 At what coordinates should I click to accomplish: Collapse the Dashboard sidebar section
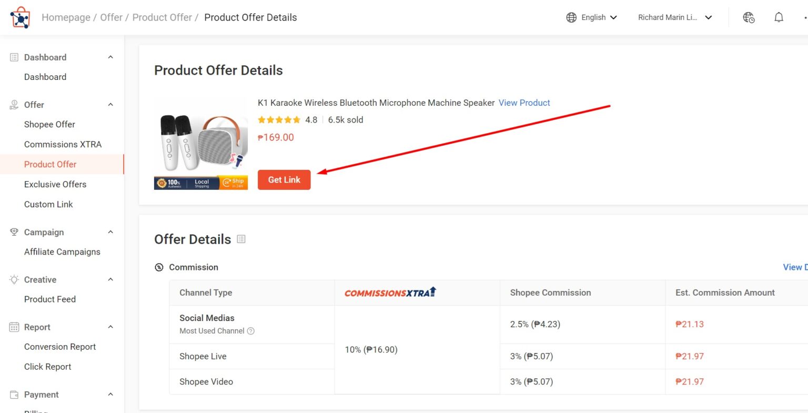click(110, 57)
